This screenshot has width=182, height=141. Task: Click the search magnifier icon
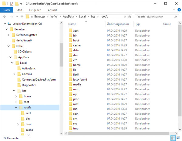pos(176,17)
